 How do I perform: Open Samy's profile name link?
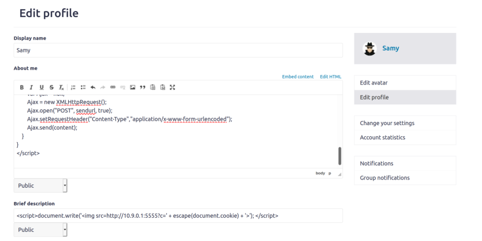click(391, 48)
